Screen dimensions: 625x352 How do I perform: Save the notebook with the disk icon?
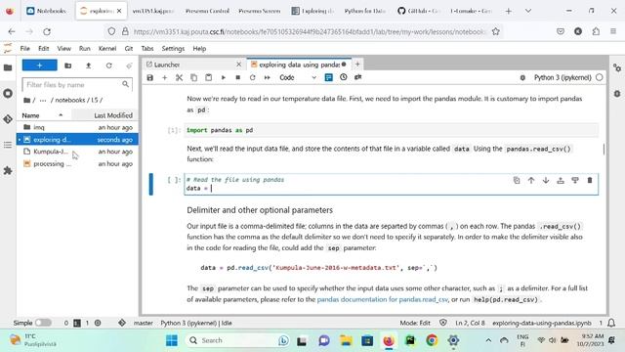pyautogui.click(x=149, y=77)
